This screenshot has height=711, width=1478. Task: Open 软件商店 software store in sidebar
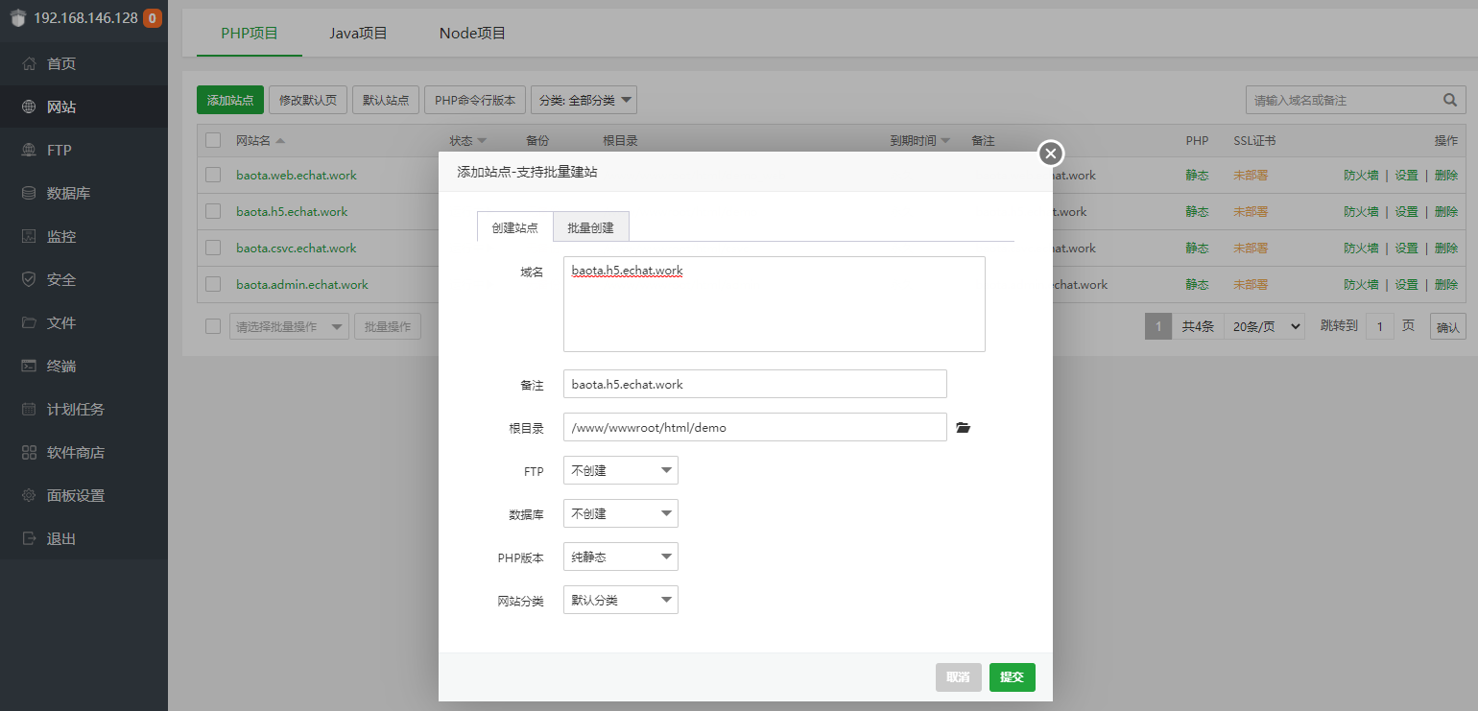(76, 453)
